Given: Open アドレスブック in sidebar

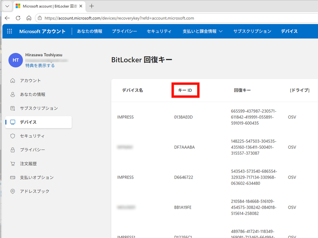Looking at the screenshot, I should (x=35, y=191).
